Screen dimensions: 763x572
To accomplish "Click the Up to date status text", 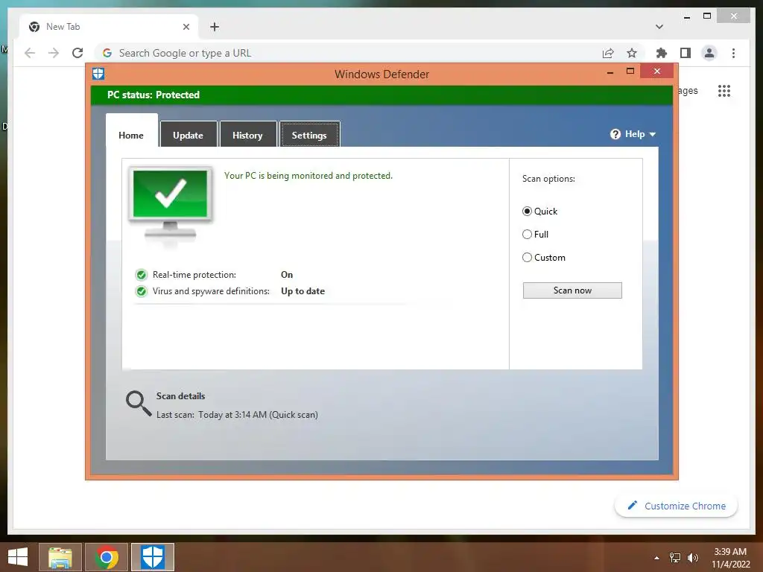I will coord(303,291).
